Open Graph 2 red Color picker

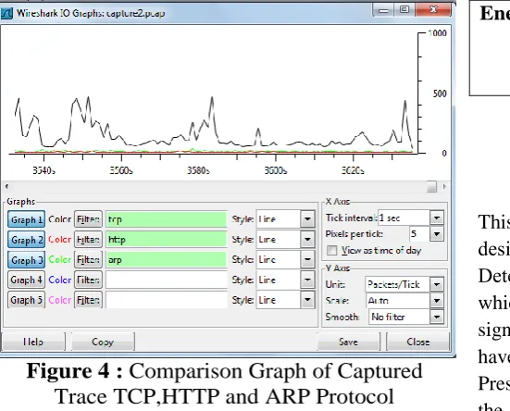tap(59, 240)
